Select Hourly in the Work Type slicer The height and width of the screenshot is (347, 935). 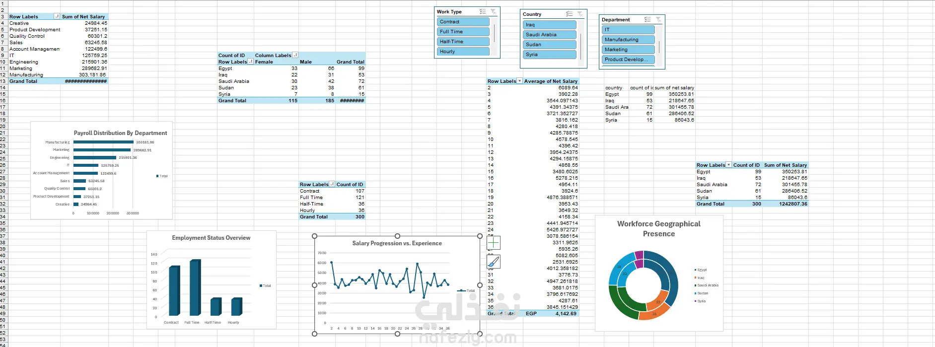[463, 52]
